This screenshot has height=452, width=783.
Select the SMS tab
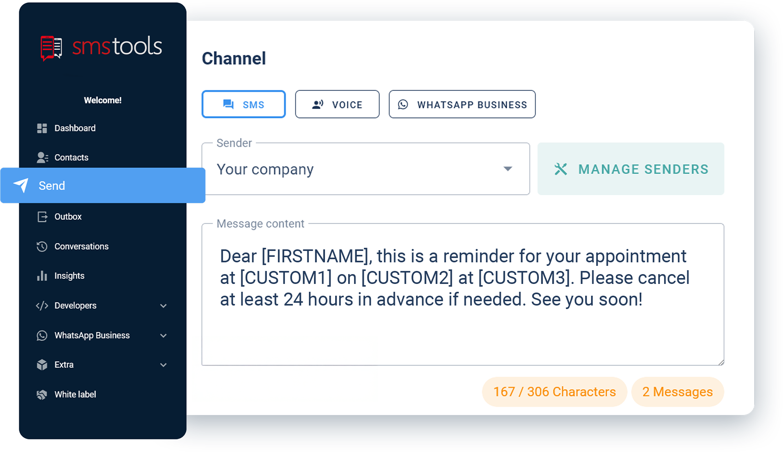point(245,105)
